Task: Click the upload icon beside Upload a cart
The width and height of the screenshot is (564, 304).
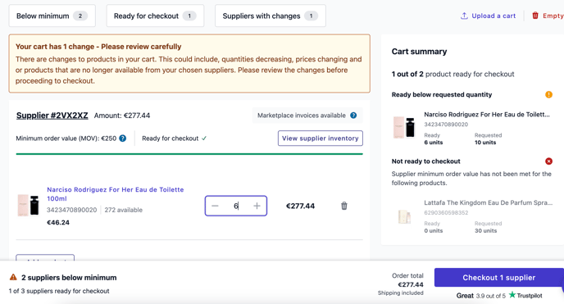Action: click(464, 16)
